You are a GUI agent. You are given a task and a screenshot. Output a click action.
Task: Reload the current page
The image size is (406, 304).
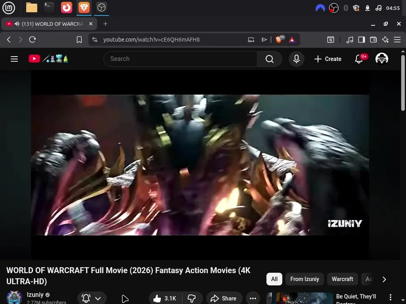point(33,40)
